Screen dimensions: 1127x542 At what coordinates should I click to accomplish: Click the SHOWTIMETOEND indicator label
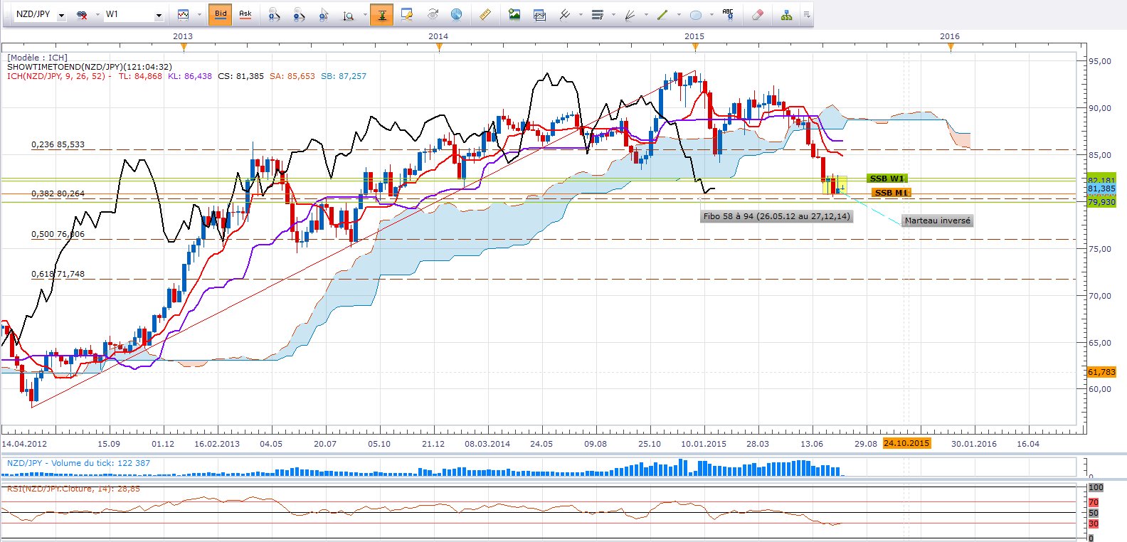[90, 67]
